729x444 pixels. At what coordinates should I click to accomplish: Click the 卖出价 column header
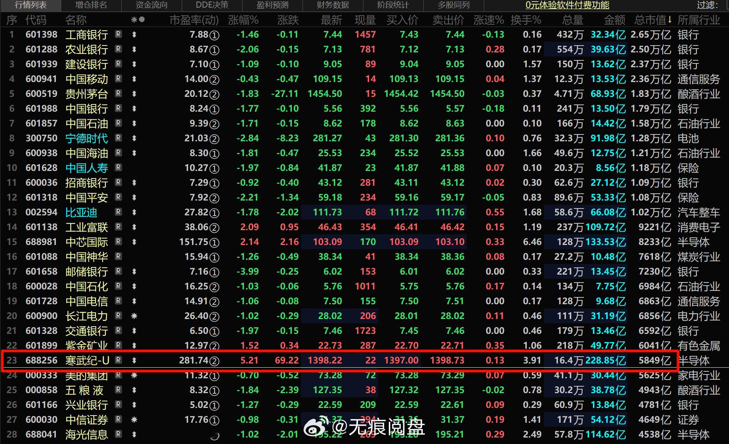tap(448, 20)
